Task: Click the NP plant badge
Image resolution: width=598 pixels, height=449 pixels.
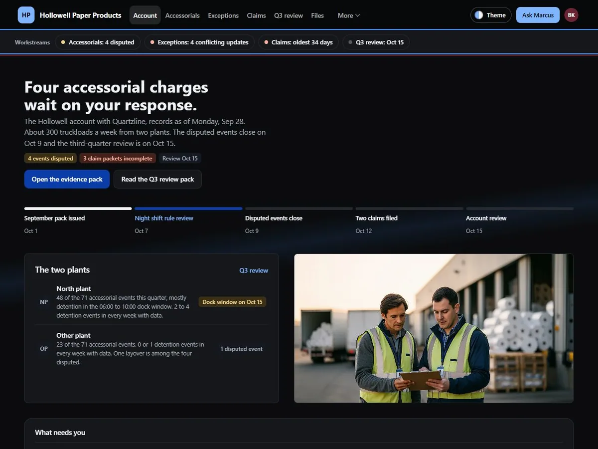Action: click(x=44, y=302)
